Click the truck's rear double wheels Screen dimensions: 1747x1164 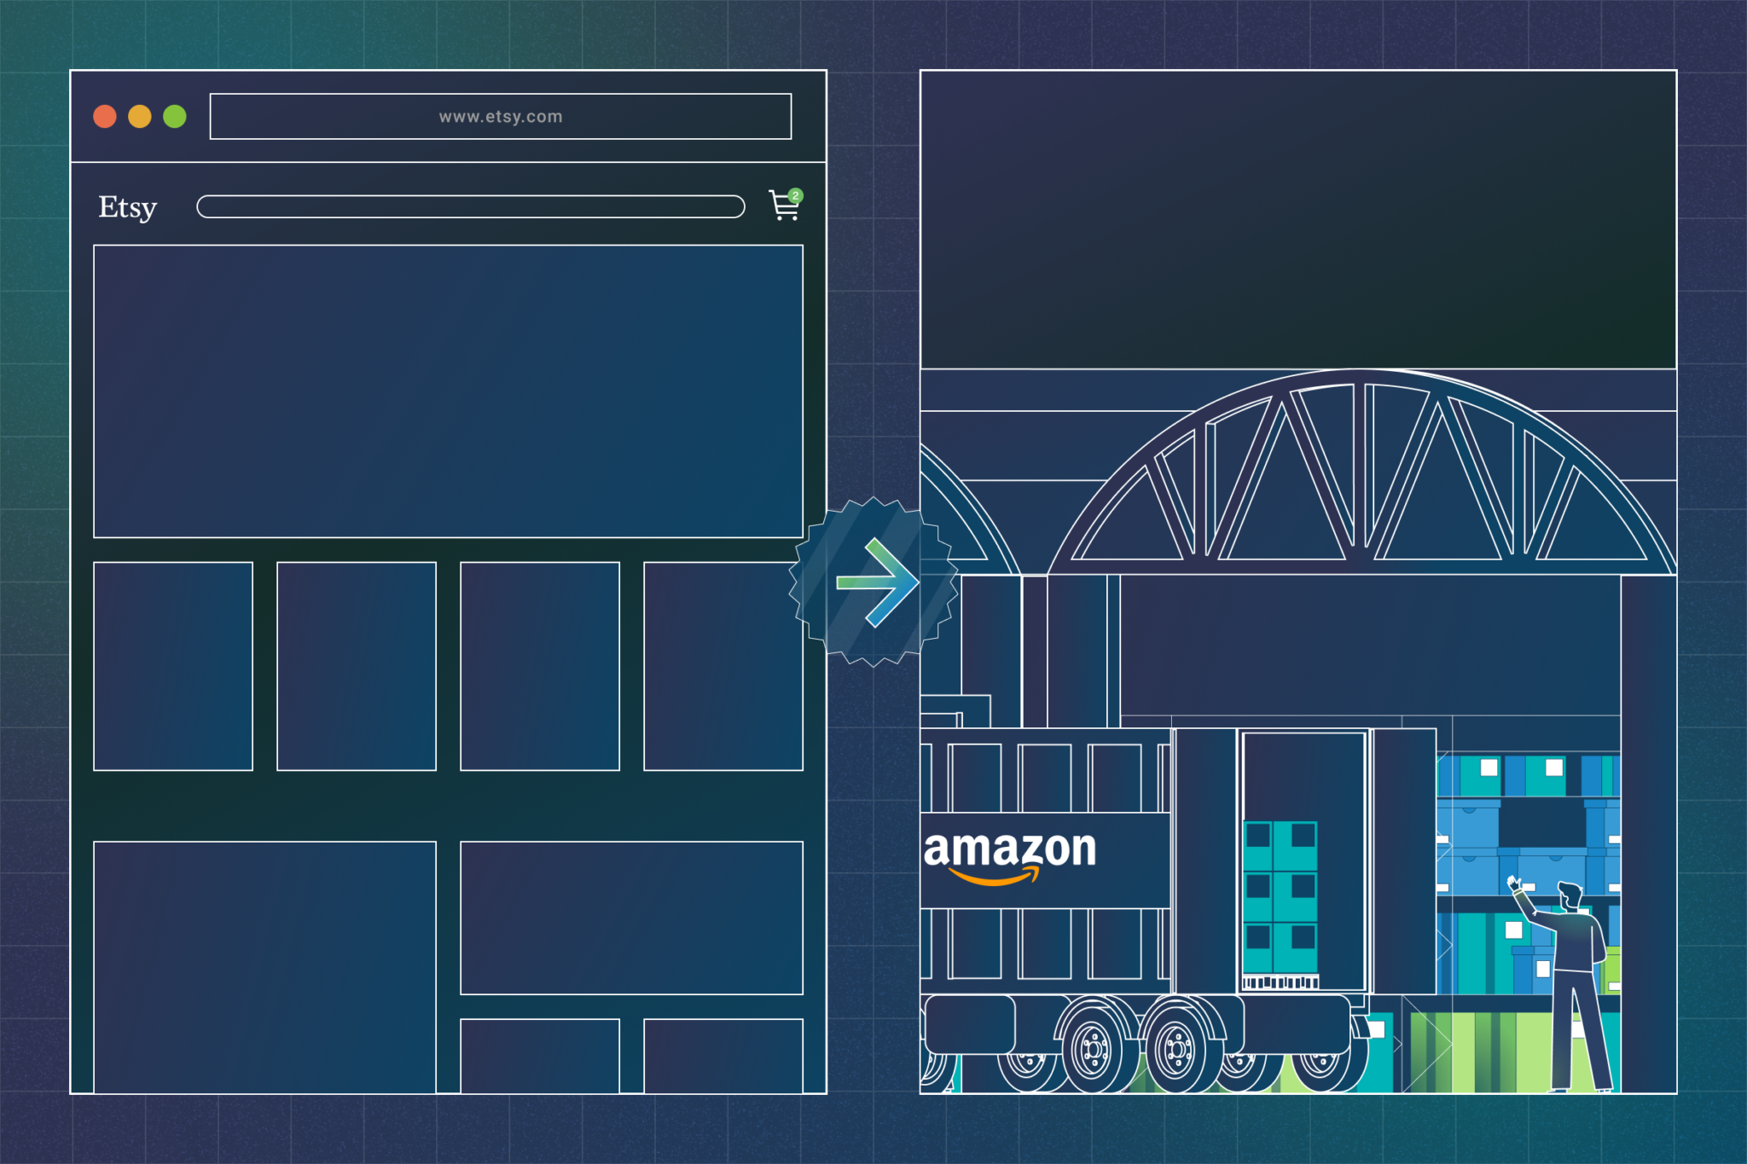click(1136, 1049)
